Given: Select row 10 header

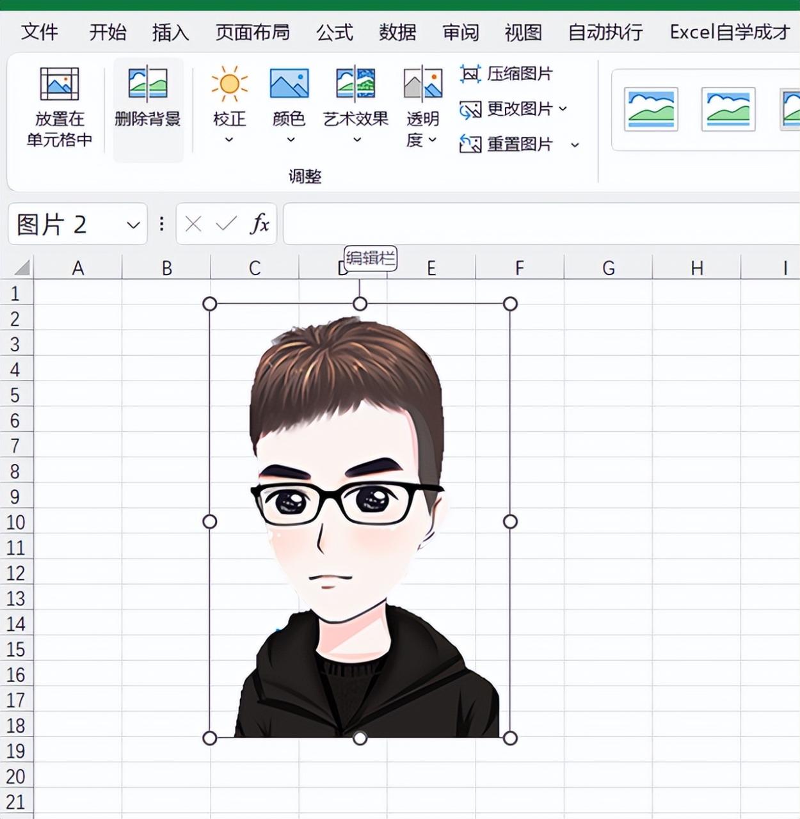Looking at the screenshot, I should click(x=16, y=522).
